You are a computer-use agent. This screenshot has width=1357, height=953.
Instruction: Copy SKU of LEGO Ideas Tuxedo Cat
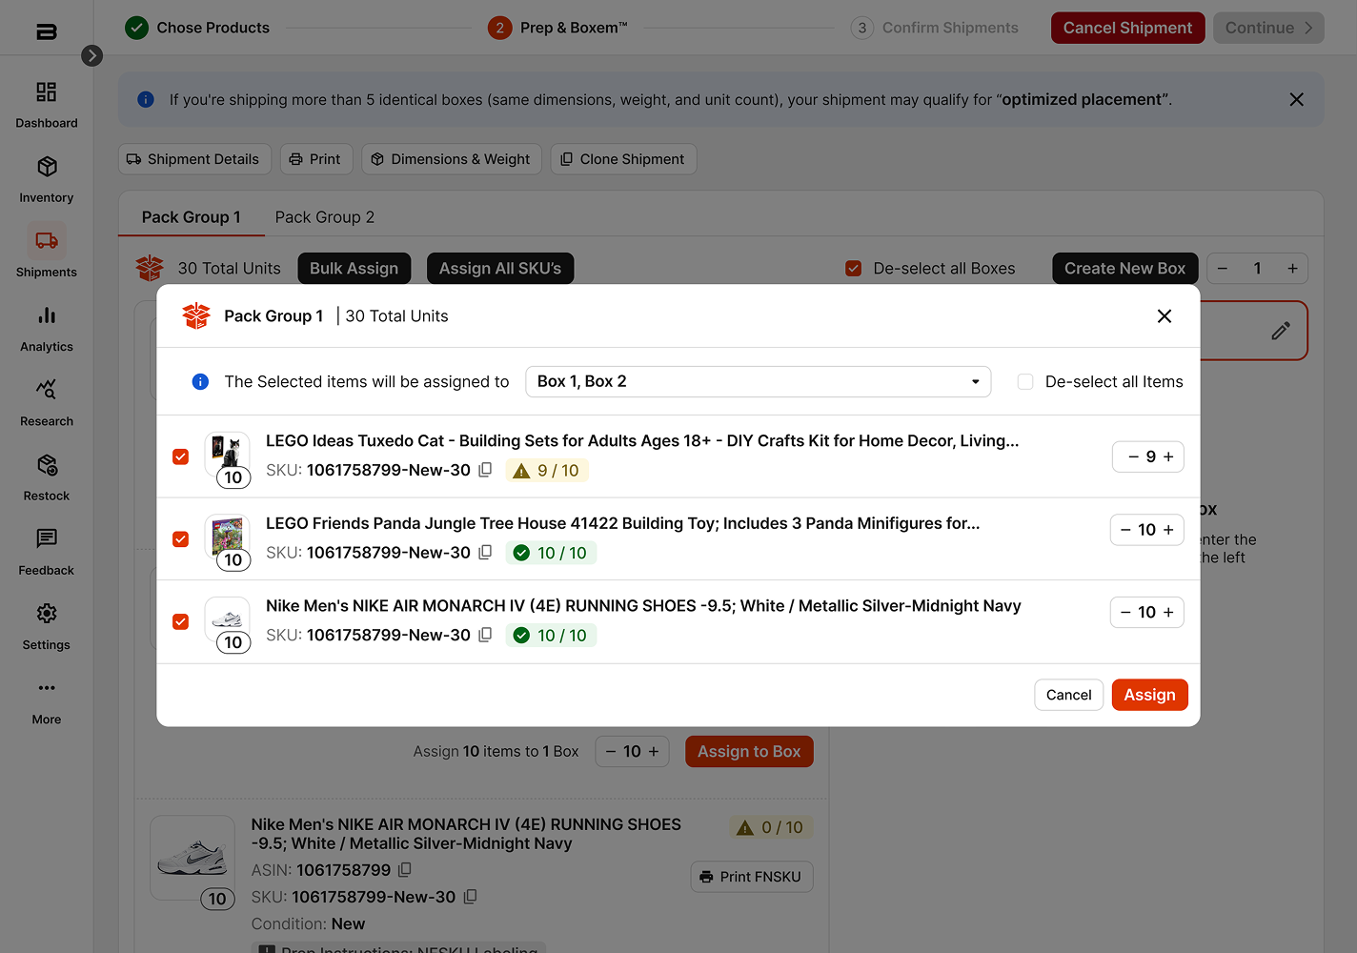pos(485,470)
